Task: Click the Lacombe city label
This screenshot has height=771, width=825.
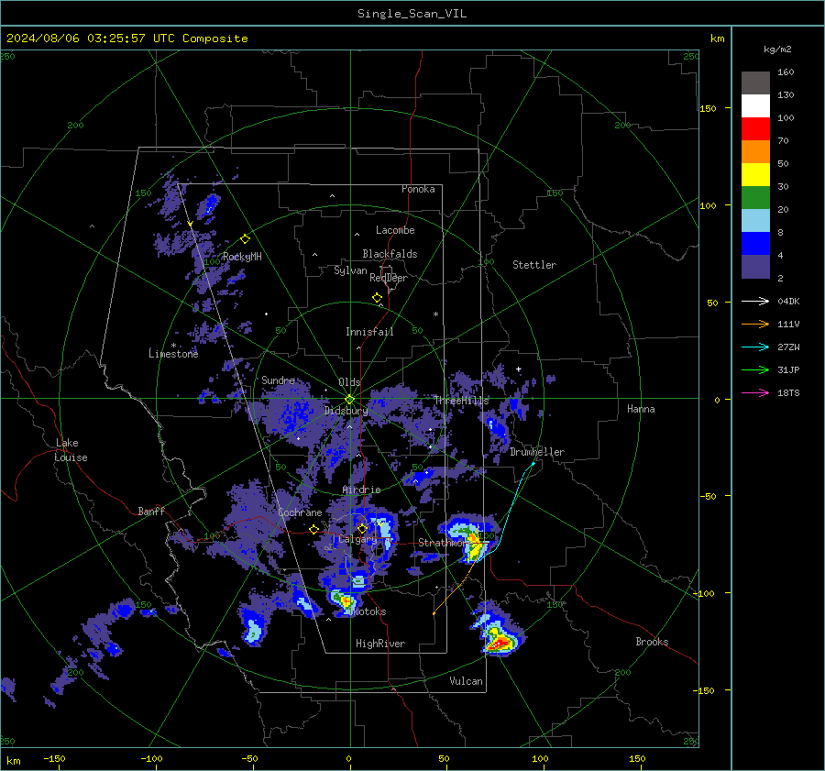Action: [395, 230]
